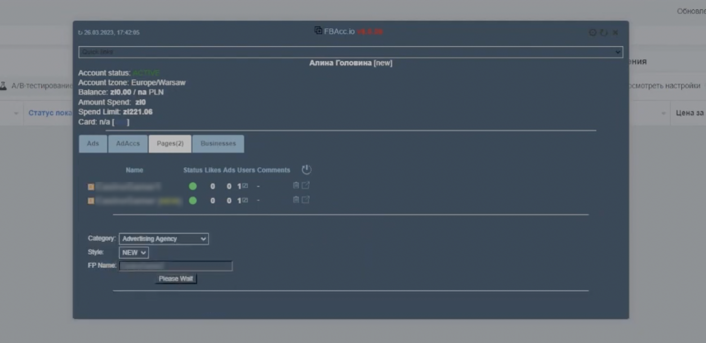Click the masked card link in brackets
The height and width of the screenshot is (343, 706).
pos(121,122)
